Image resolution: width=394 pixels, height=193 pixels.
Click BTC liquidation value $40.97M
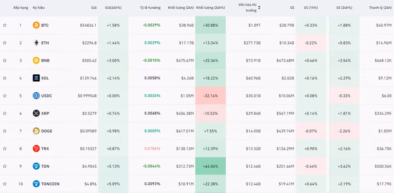coord(384,25)
